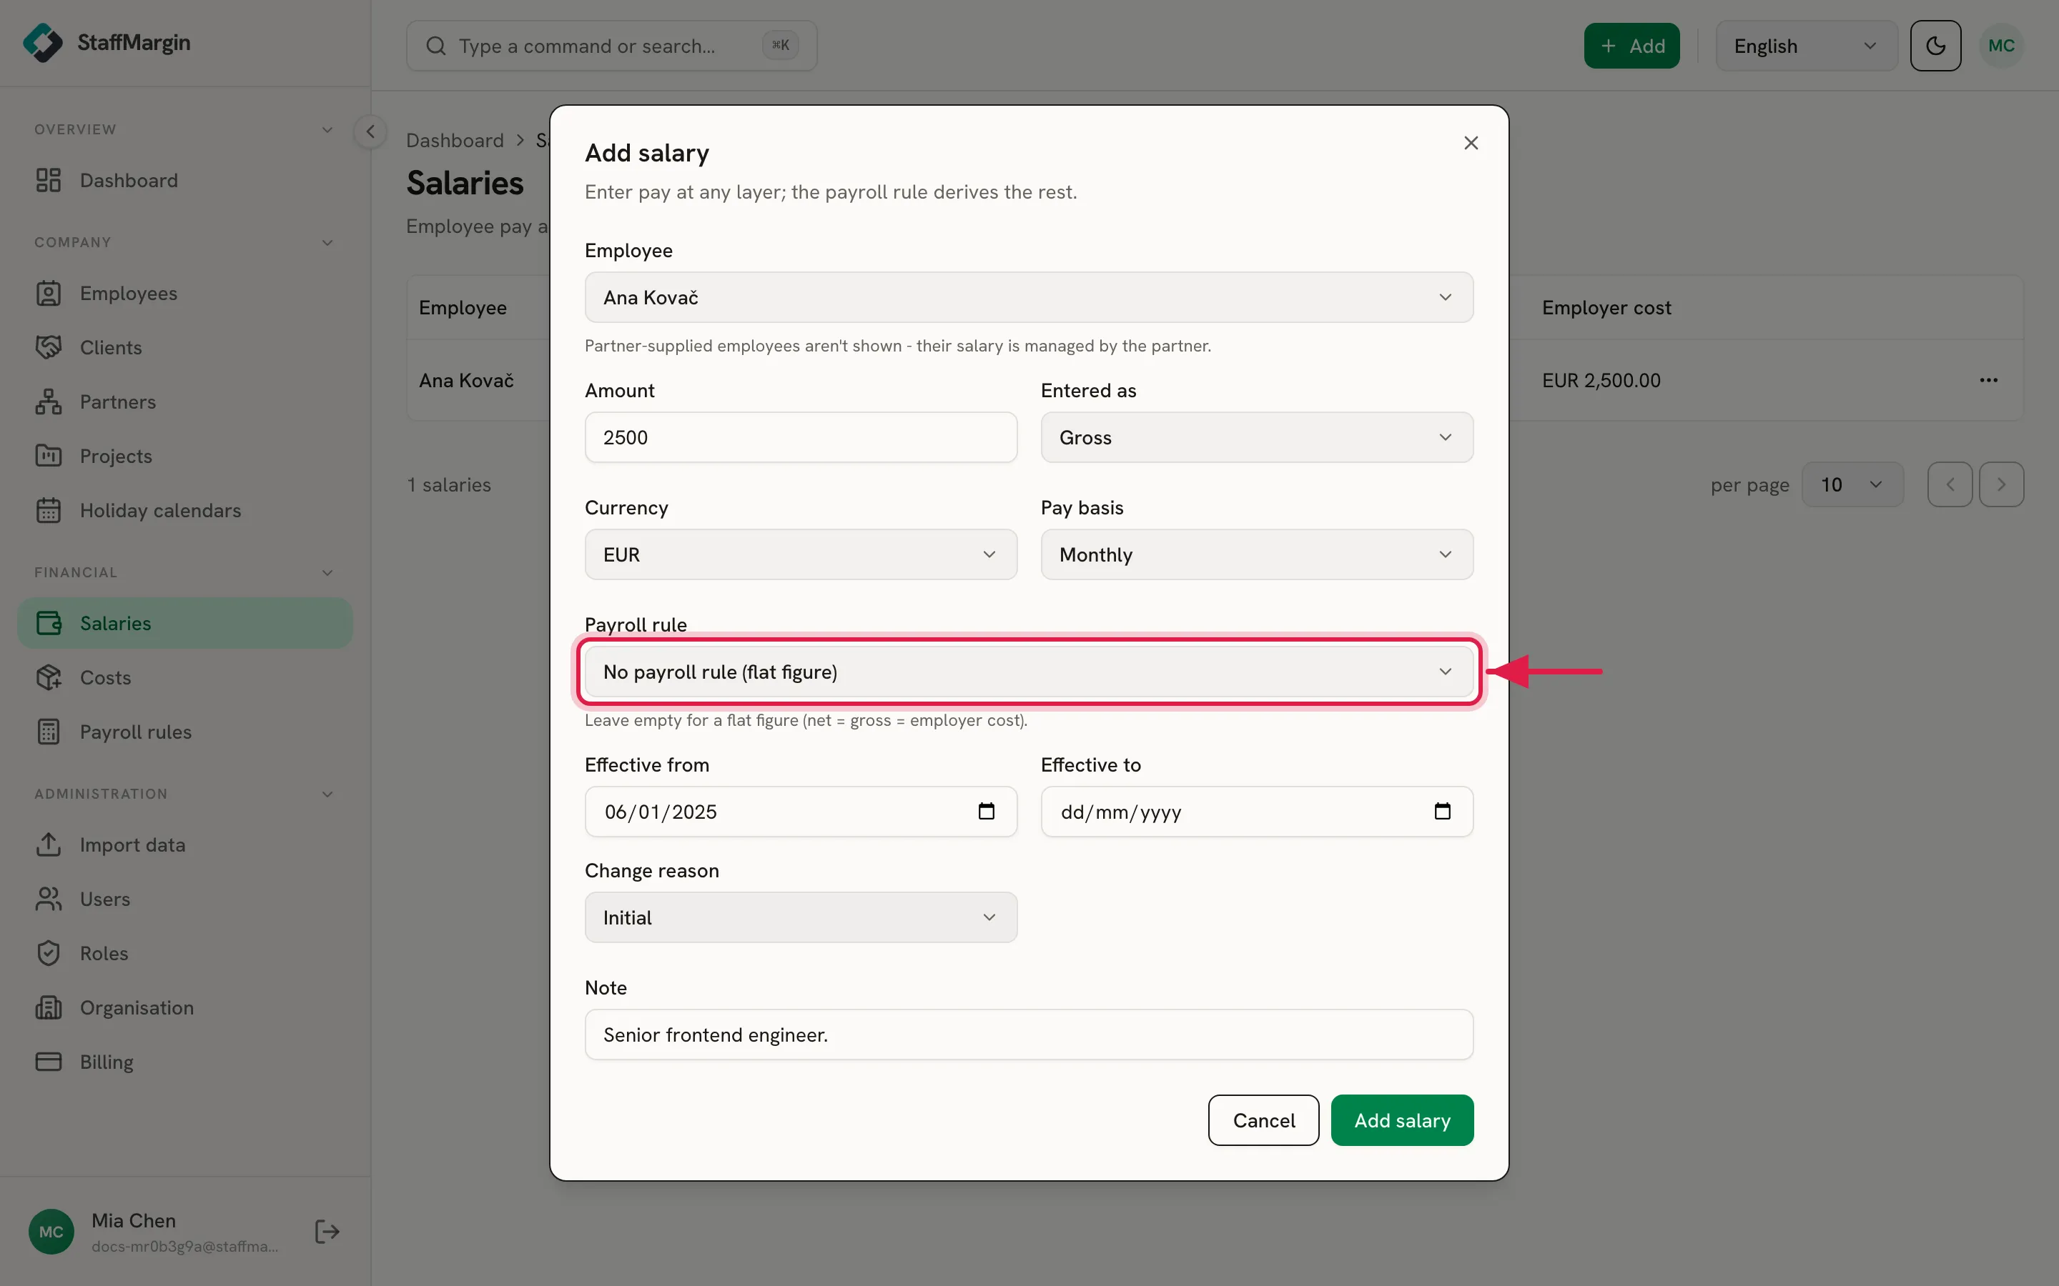Viewport: 2059px width, 1286px height.
Task: Click the Cancel button
Action: point(1263,1120)
